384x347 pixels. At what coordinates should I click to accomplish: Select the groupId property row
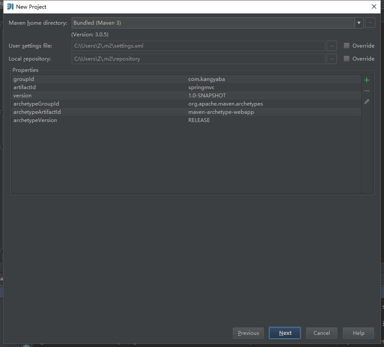click(186, 79)
